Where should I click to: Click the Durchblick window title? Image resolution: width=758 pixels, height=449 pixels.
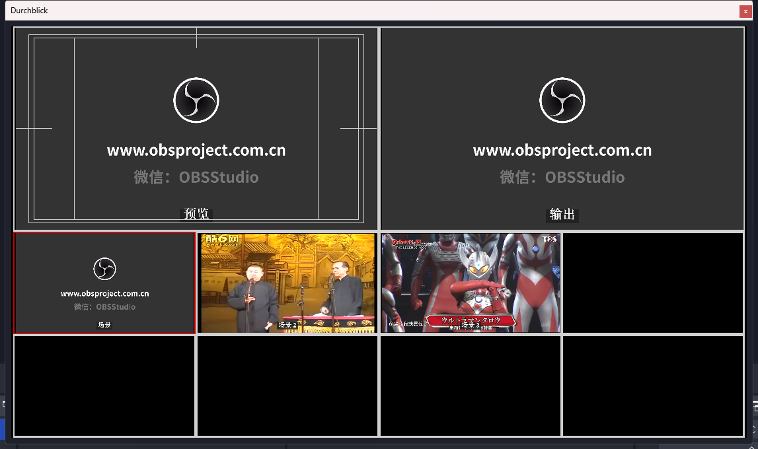tap(30, 10)
